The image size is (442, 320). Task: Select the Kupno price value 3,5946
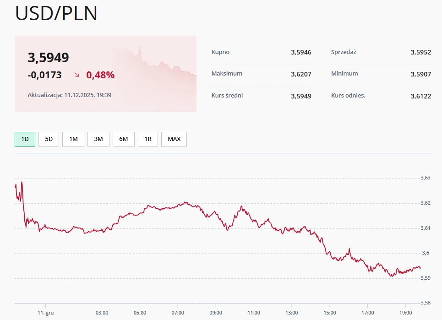(302, 52)
